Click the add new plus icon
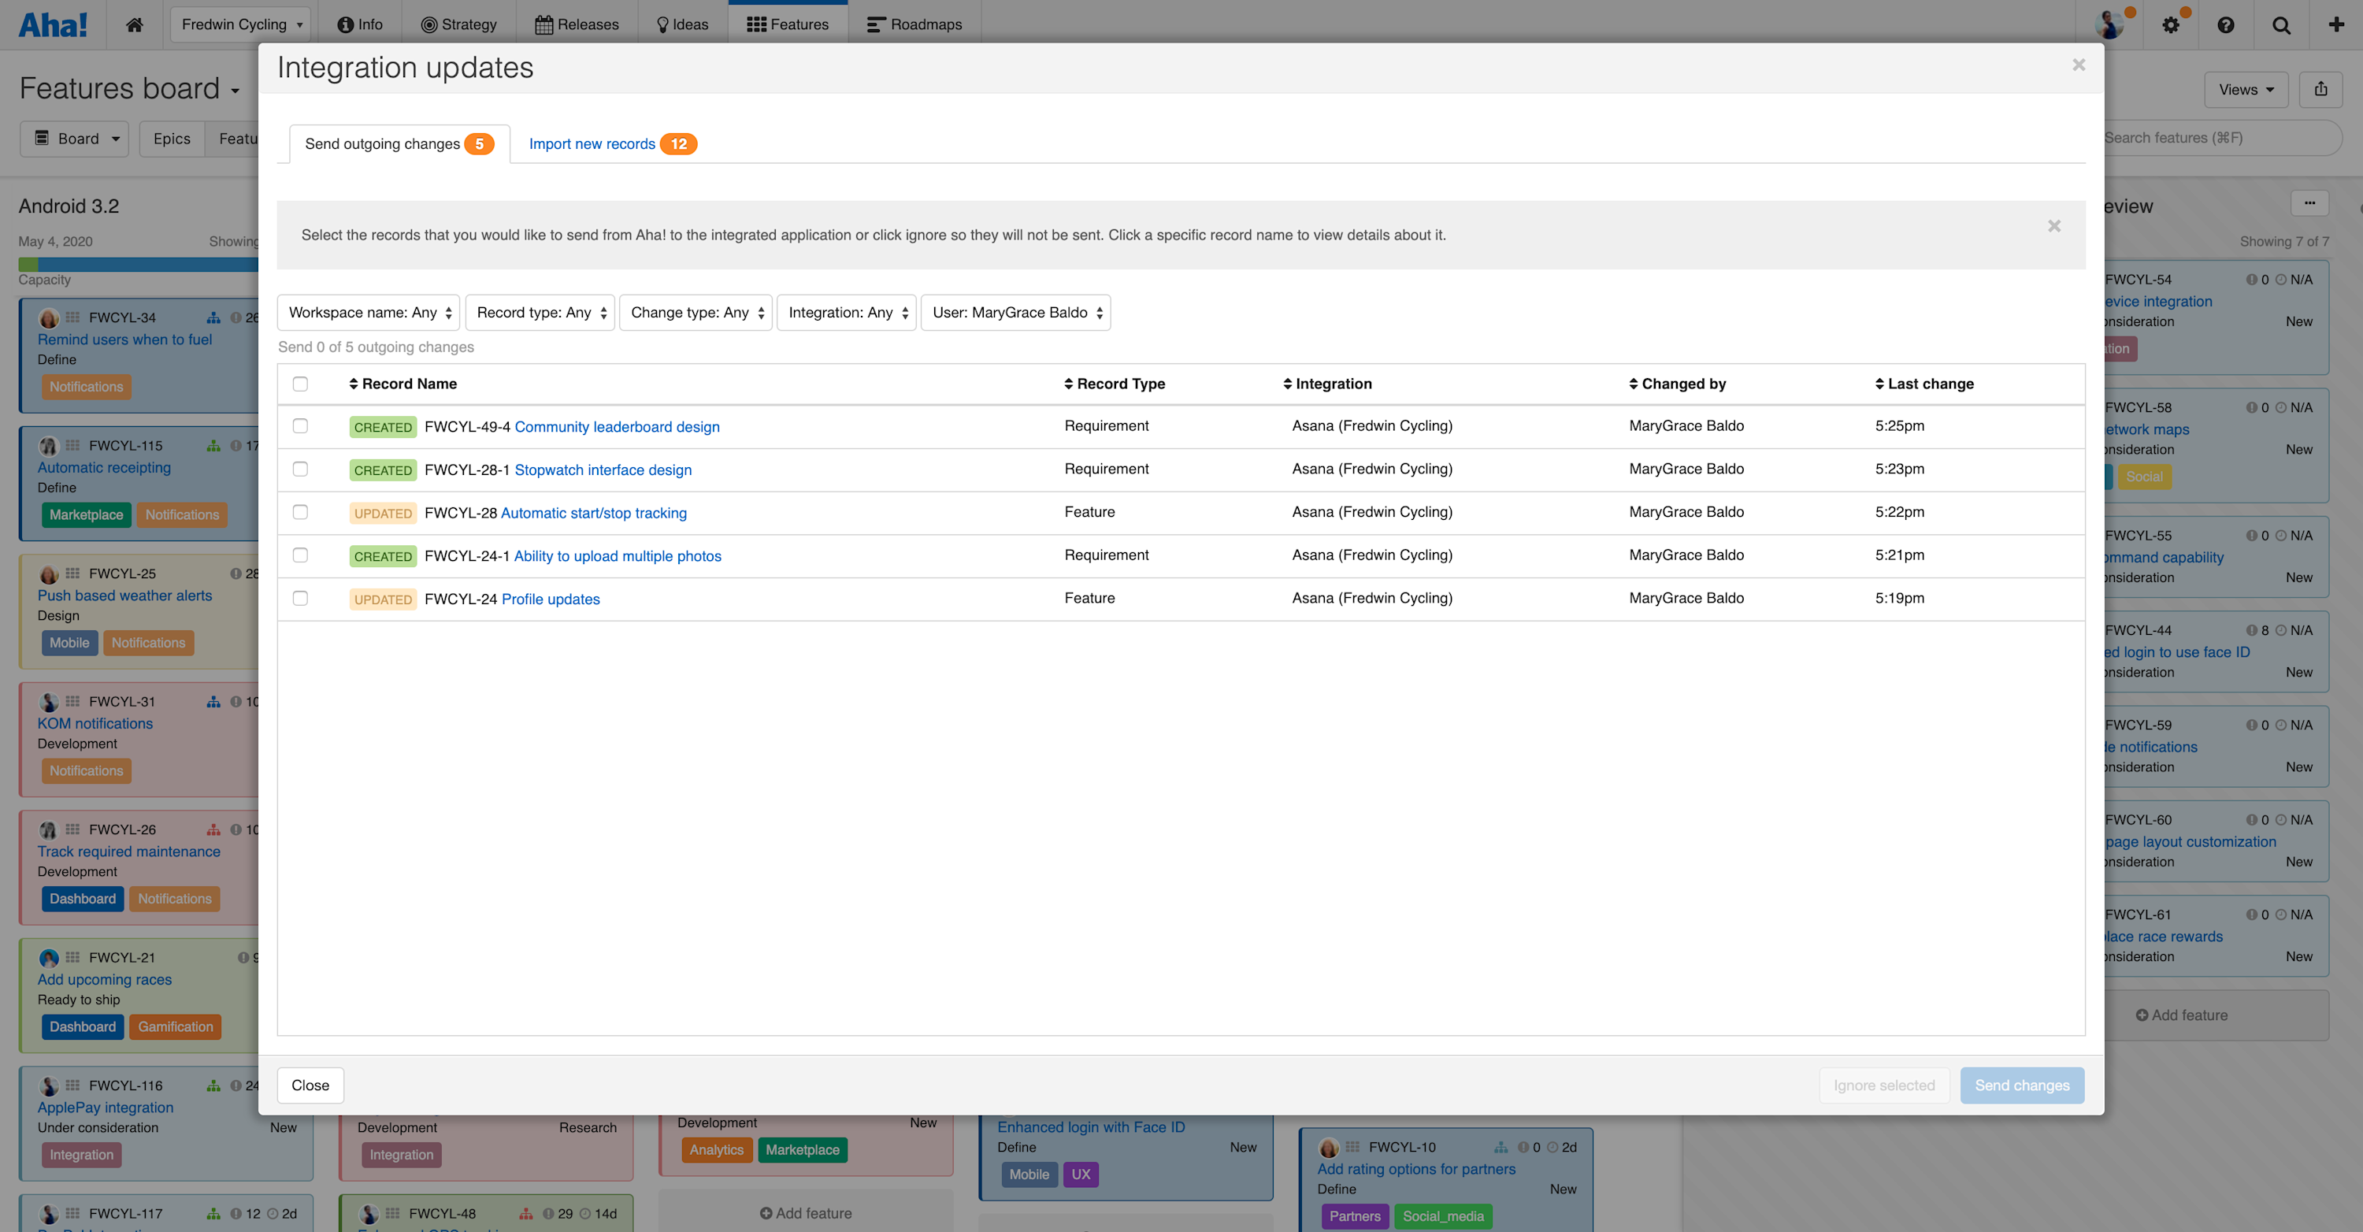2363x1232 pixels. (x=2335, y=24)
